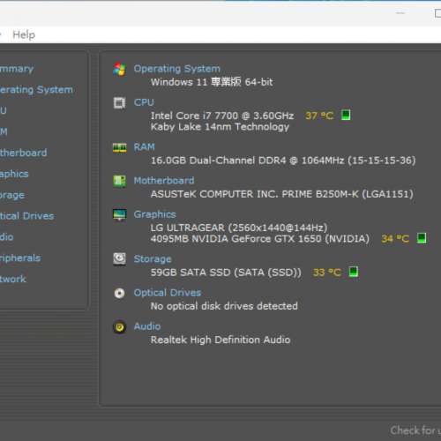Viewport: 441px width, 441px height.
Task: Open the Optical Drives heading link
Action: click(x=168, y=293)
